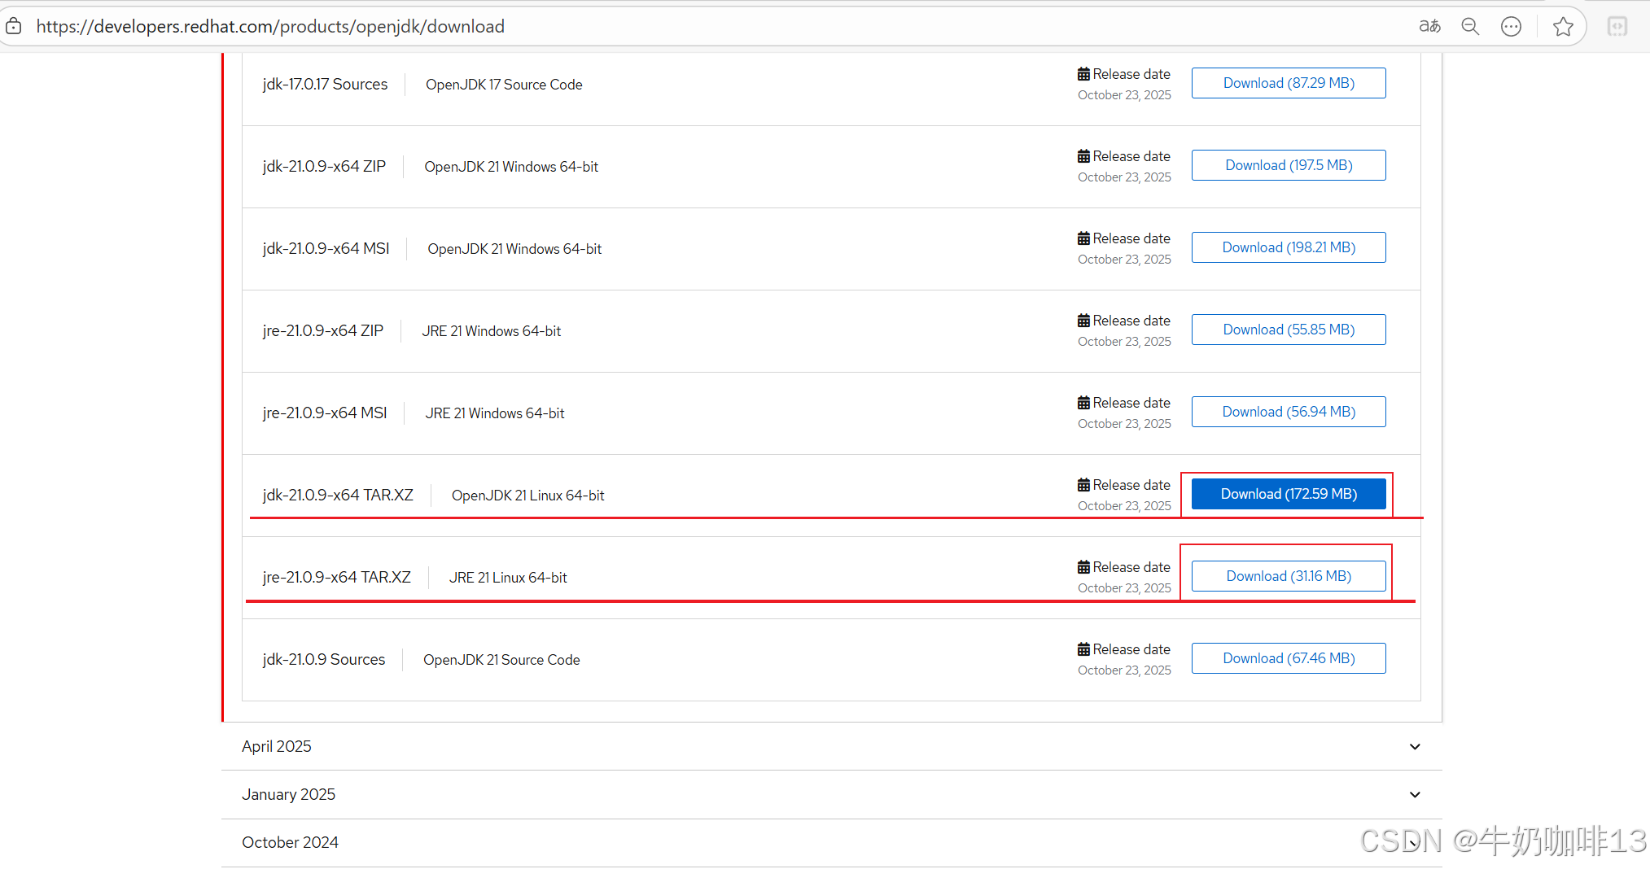Select the jre-21.0.9-x64 MSI label
1650x869 pixels.
coord(324,413)
